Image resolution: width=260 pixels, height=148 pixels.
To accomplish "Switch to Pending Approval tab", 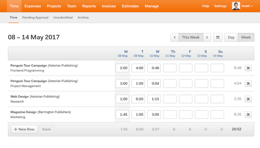I will [x=35, y=17].
